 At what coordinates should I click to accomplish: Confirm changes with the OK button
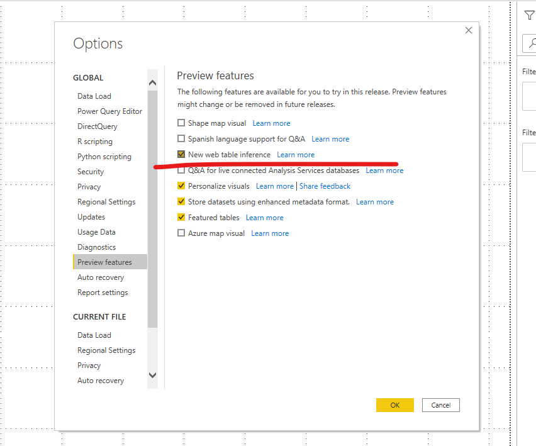pyautogui.click(x=395, y=405)
